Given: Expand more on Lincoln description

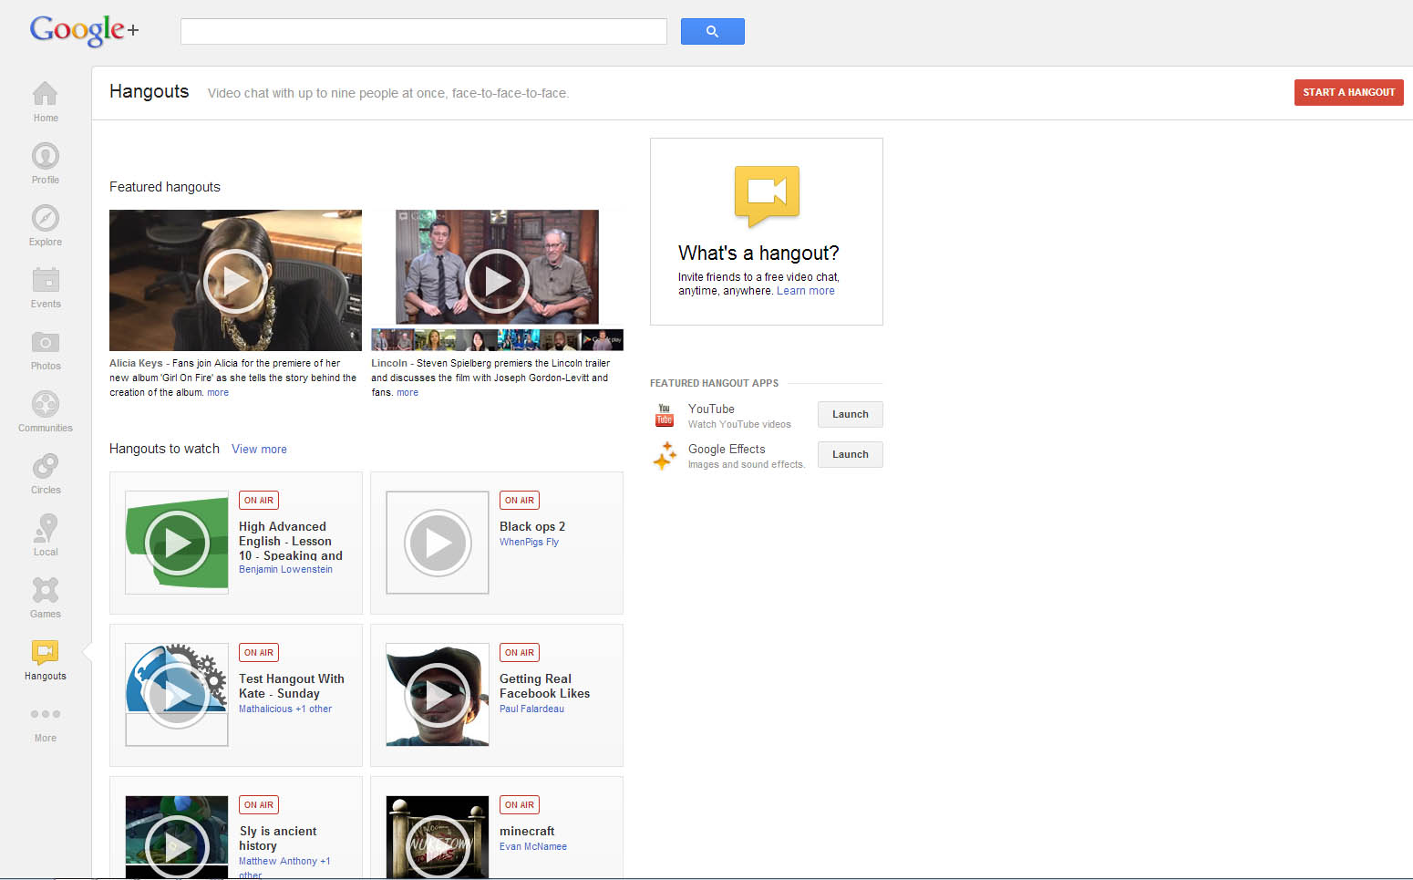Looking at the screenshot, I should point(407,392).
